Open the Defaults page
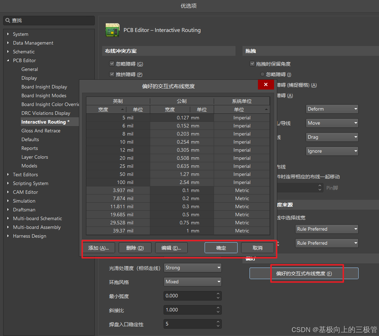The width and height of the screenshot is (379, 336). (x=30, y=139)
